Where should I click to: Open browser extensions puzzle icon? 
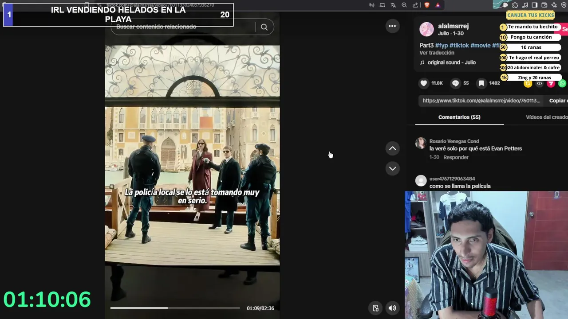coord(515,5)
